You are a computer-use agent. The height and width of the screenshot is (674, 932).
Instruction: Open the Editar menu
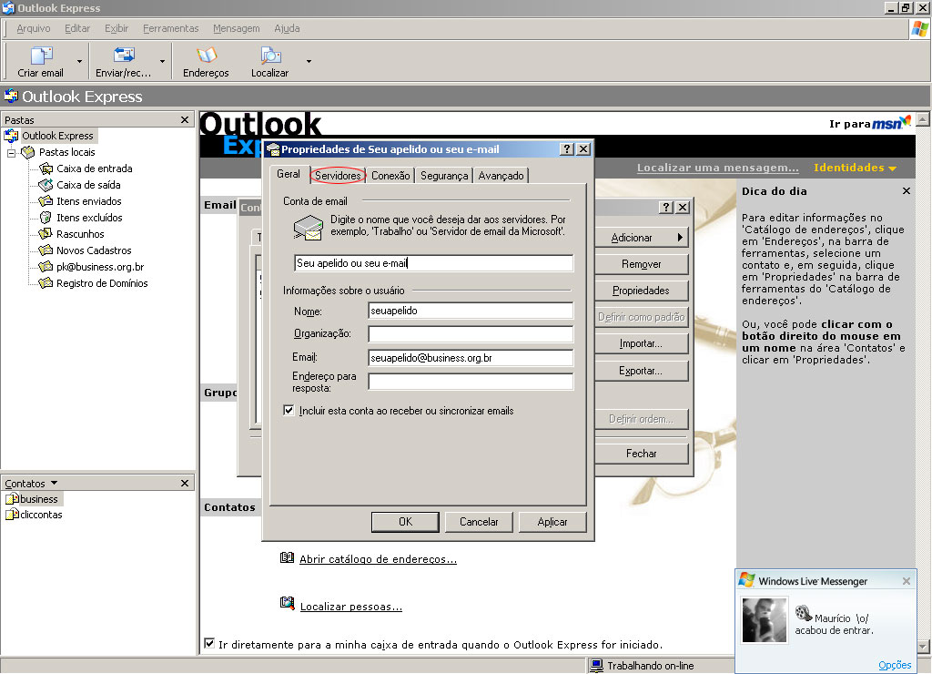coord(77,28)
